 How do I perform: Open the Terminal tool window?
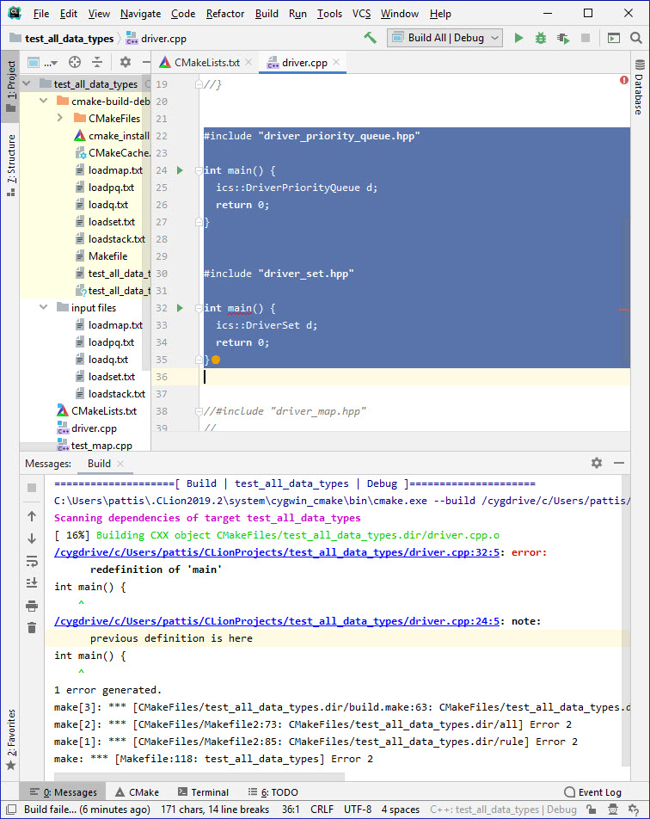point(203,792)
